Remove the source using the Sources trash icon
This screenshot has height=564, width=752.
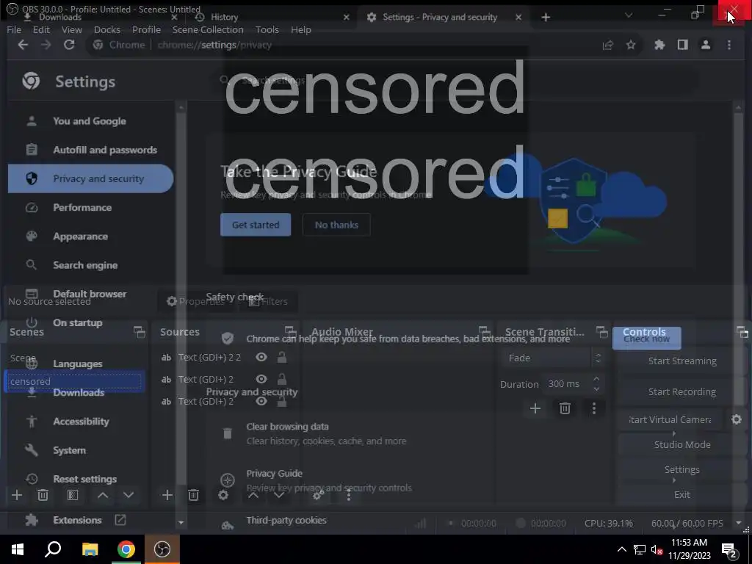point(193,495)
